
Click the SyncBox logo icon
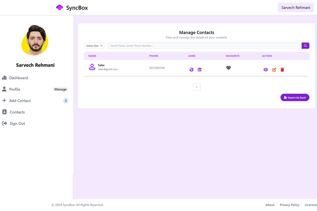click(x=59, y=7)
